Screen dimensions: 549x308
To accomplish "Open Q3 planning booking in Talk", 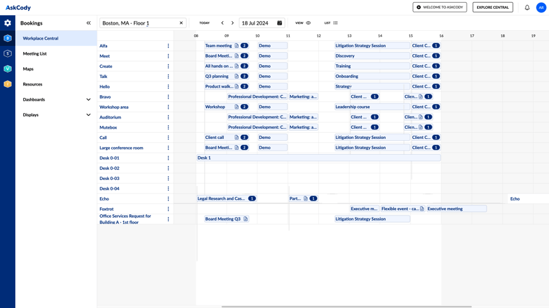I will click(x=226, y=76).
